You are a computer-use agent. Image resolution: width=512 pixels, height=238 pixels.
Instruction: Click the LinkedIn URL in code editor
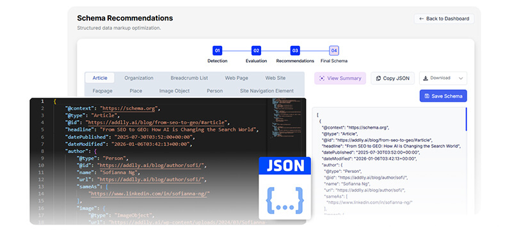point(149,194)
